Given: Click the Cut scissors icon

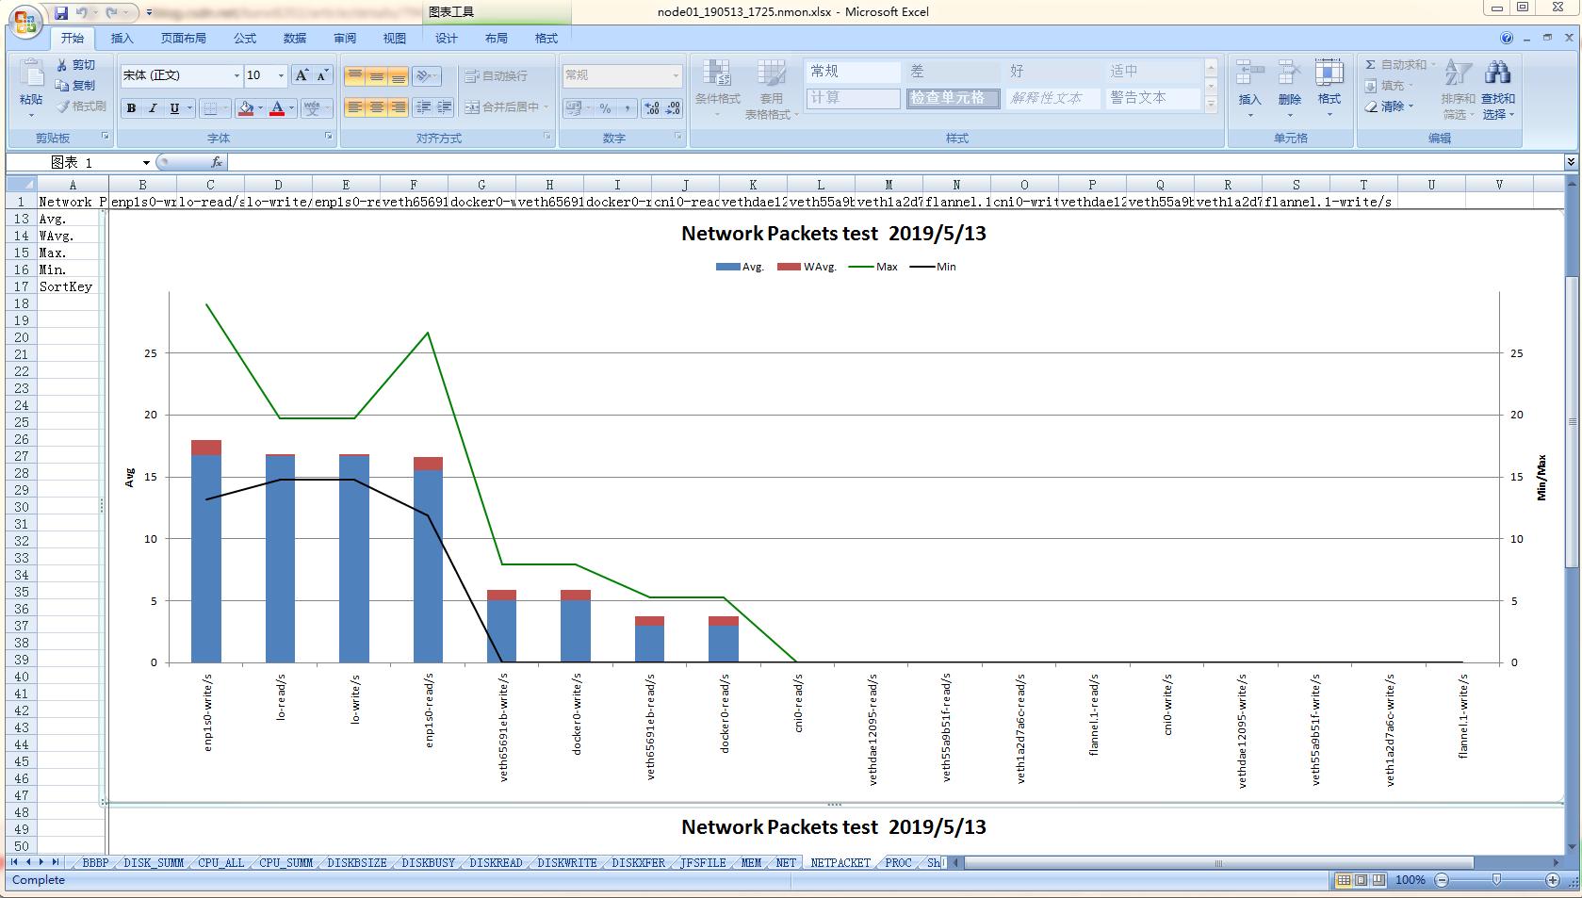Looking at the screenshot, I should click(x=62, y=65).
